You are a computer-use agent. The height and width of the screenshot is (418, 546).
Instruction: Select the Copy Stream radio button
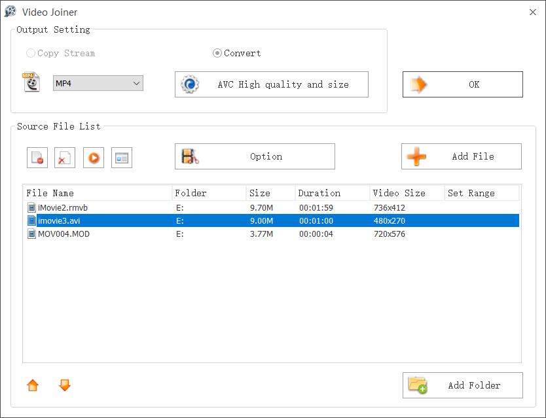(x=31, y=54)
